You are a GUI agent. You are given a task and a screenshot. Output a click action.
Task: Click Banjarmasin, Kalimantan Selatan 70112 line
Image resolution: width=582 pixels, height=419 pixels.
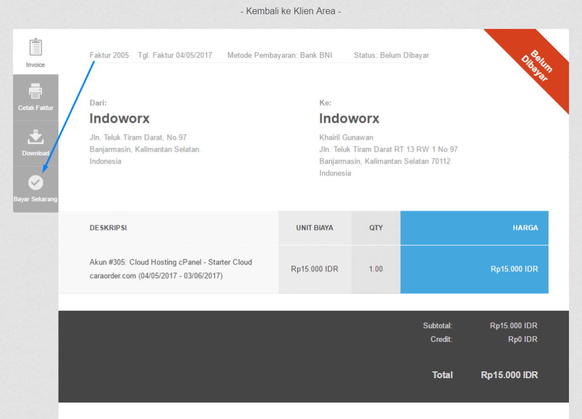coord(385,161)
